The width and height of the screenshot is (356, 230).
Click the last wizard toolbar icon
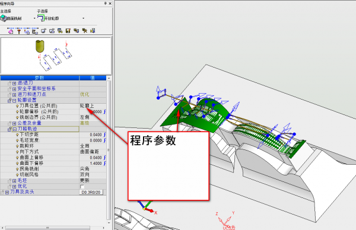[x=93, y=31]
